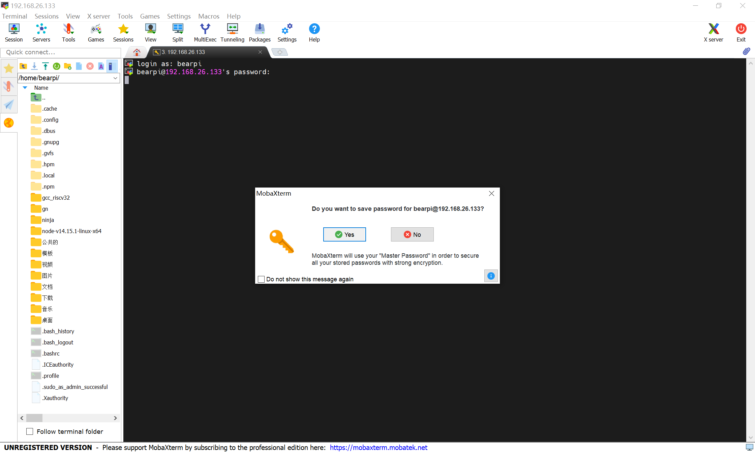Open the mobaxterm.mobatek.net link

pyautogui.click(x=379, y=447)
